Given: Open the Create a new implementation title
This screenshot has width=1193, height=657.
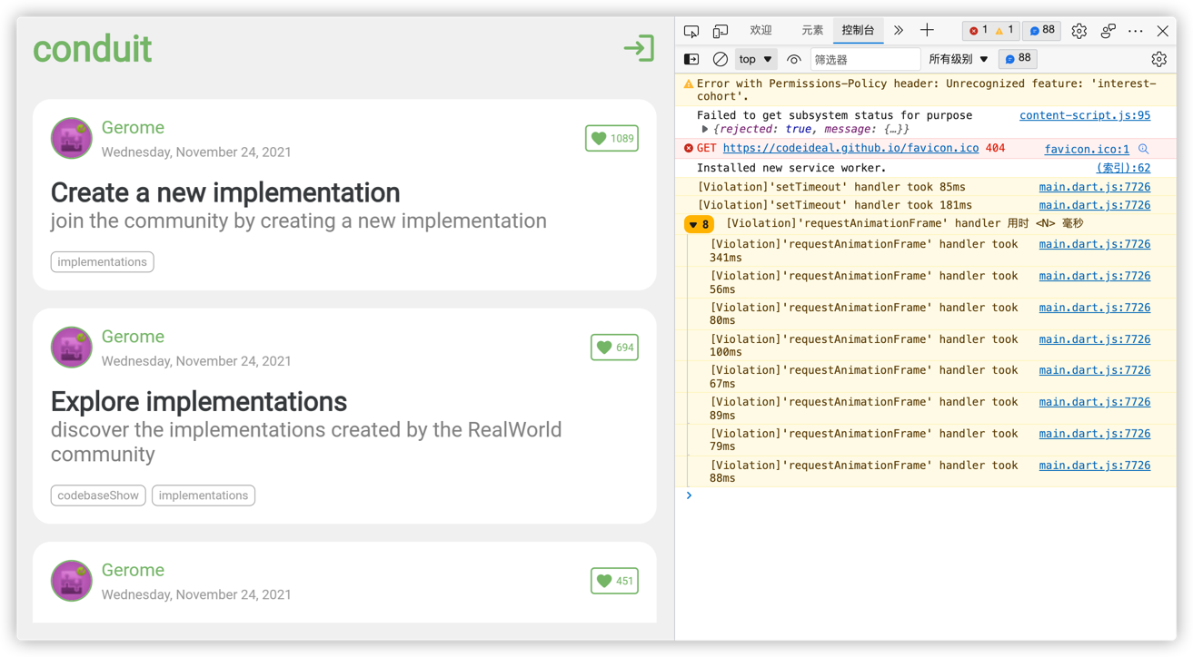Looking at the screenshot, I should tap(225, 192).
